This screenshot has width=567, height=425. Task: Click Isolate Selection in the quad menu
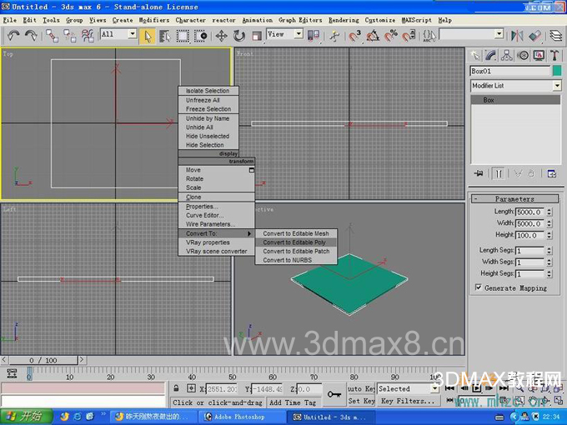pos(208,91)
